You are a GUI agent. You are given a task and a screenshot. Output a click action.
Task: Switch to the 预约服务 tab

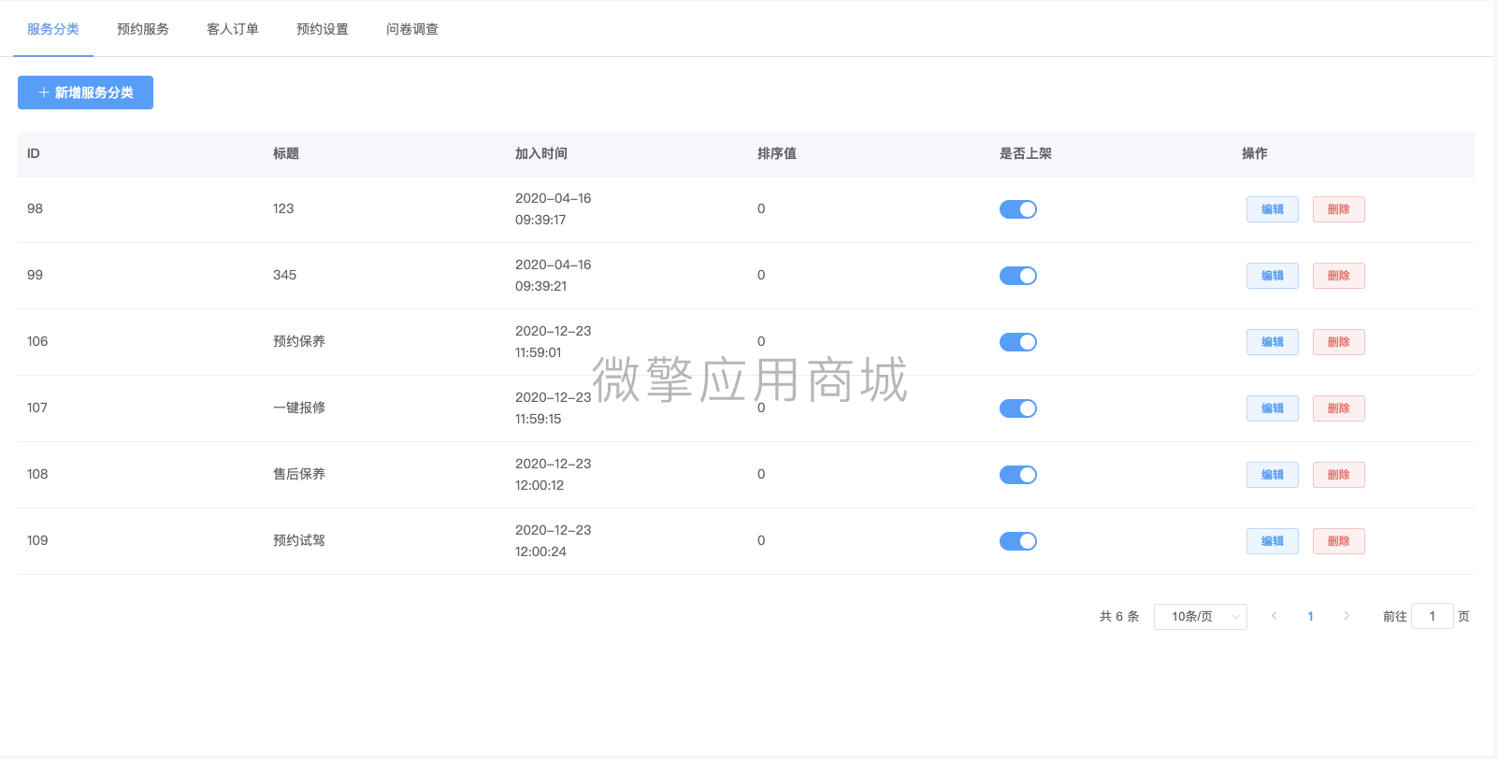click(143, 29)
